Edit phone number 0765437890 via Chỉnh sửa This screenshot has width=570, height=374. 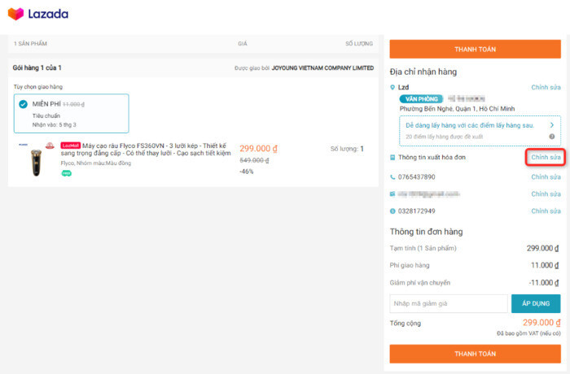point(546,176)
